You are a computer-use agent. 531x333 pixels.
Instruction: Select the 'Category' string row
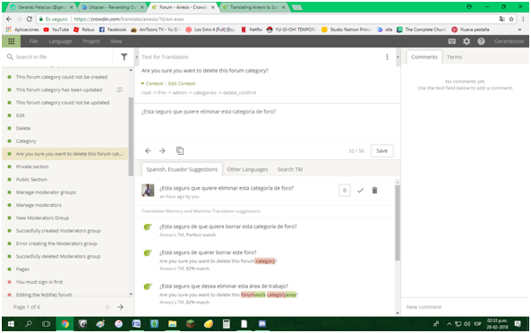tap(64, 141)
